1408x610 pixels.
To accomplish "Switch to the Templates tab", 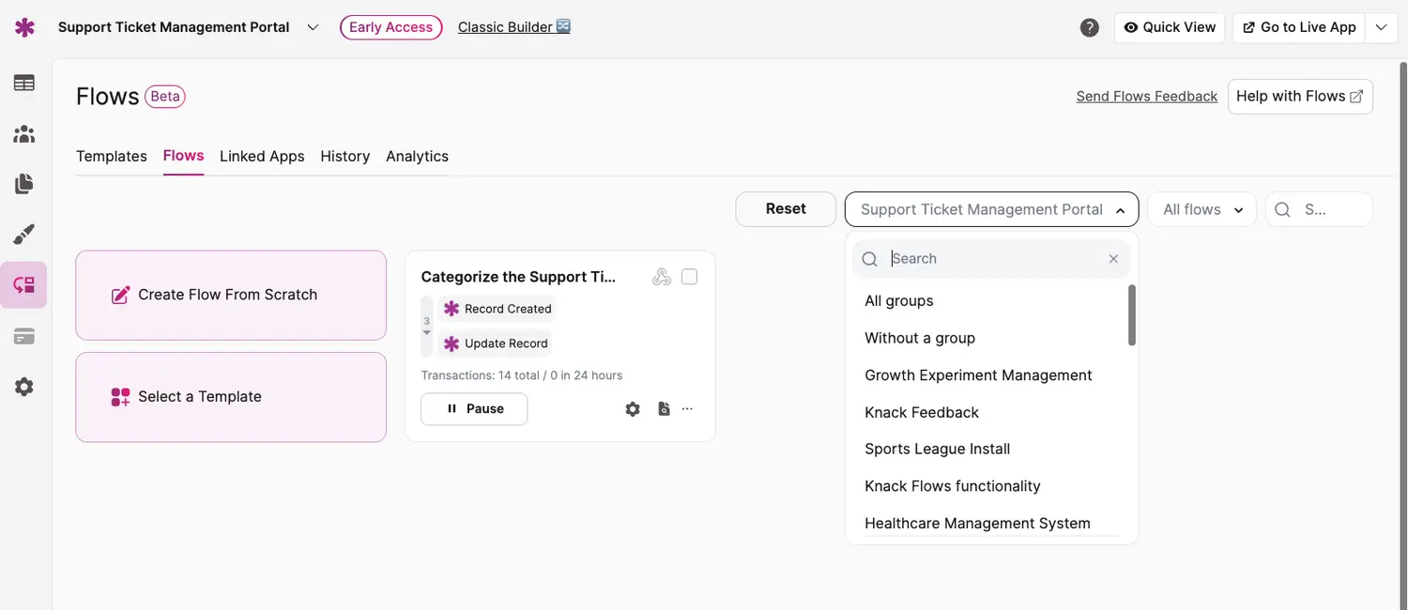I will 111,156.
